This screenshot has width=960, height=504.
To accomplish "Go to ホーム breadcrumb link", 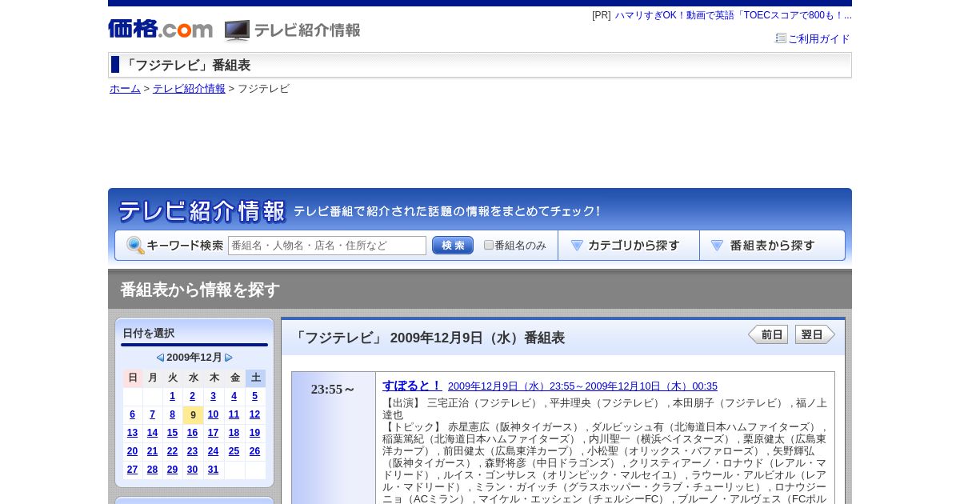I will [x=125, y=89].
